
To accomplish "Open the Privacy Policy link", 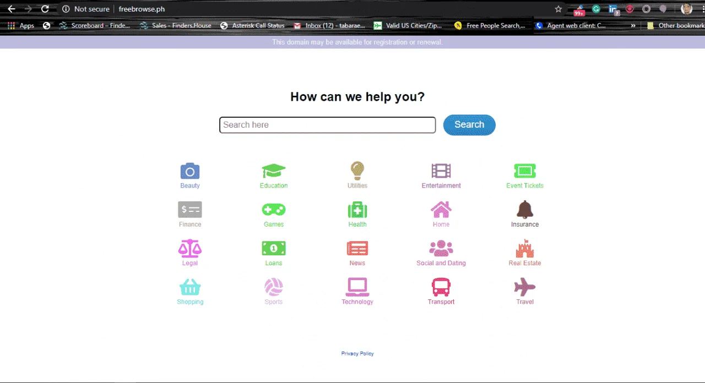I will 357,353.
